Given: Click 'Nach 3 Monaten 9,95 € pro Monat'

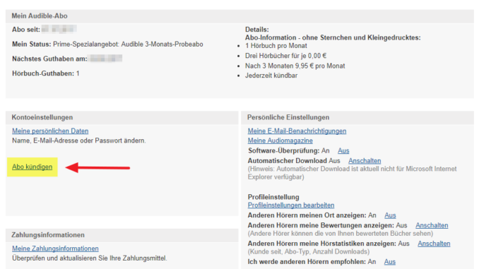Looking at the screenshot, I should [295, 66].
